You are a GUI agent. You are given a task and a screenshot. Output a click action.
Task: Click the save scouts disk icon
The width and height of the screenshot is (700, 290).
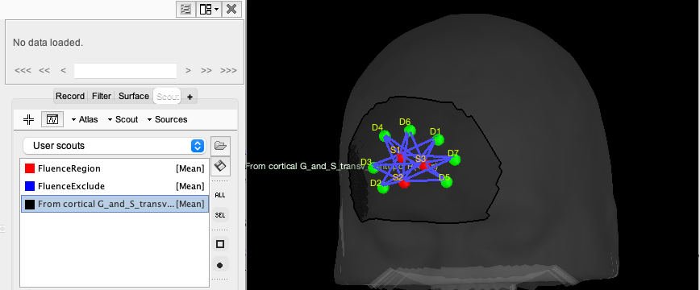(220, 166)
